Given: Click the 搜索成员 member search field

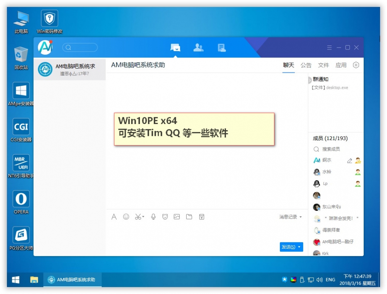Looking at the screenshot, I should coord(336,149).
